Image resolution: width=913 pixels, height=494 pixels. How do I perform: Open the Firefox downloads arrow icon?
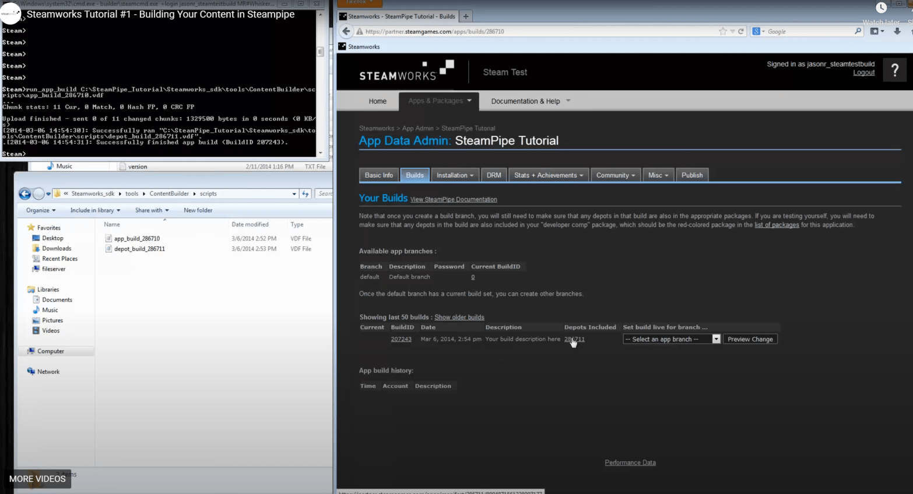pyautogui.click(x=897, y=31)
